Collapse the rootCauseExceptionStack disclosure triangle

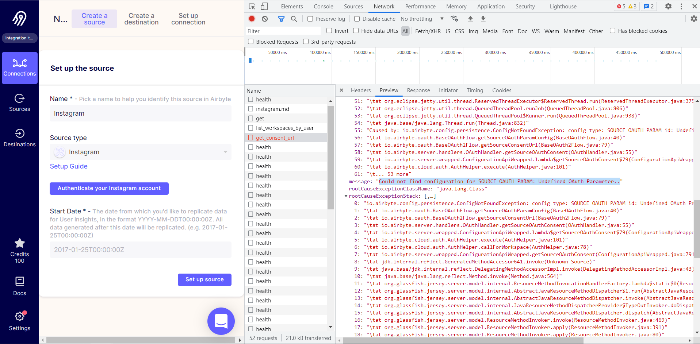tap(346, 196)
